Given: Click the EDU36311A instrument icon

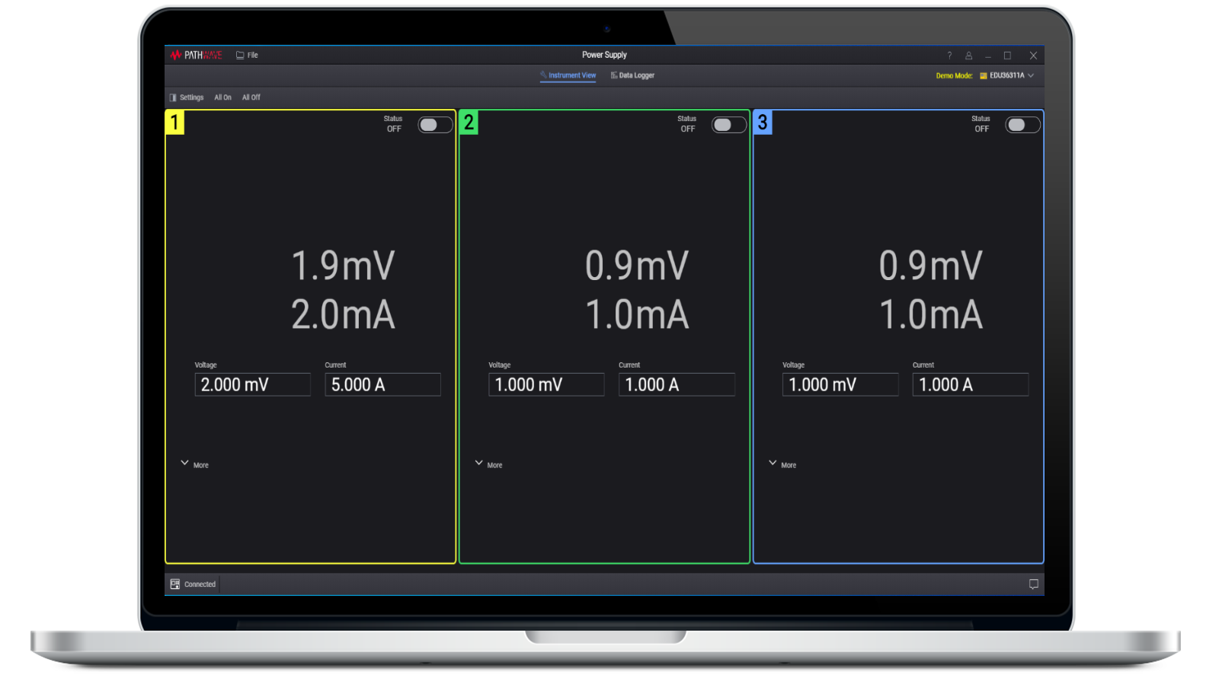Looking at the screenshot, I should click(984, 75).
